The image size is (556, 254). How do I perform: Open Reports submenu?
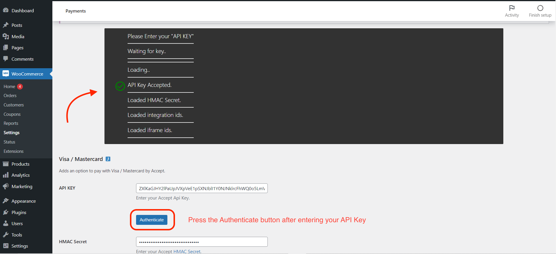[11, 123]
